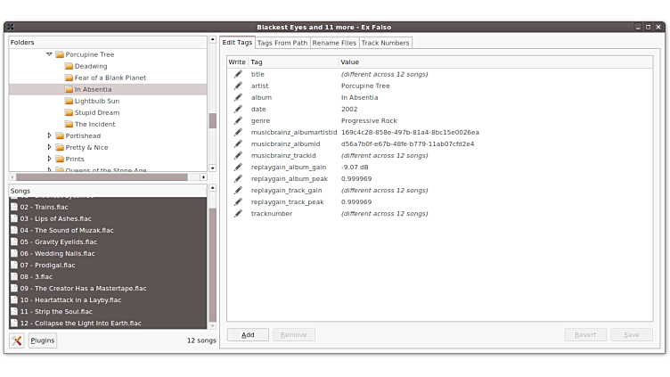Viewport: 670px width, 377px height.
Task: Open preferences with the tools icon
Action: pyautogui.click(x=17, y=340)
